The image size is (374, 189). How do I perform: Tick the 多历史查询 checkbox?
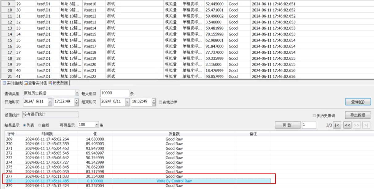point(314,115)
